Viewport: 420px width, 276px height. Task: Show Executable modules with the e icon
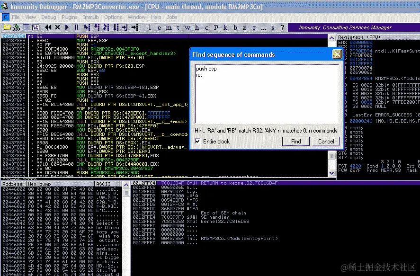[160, 27]
